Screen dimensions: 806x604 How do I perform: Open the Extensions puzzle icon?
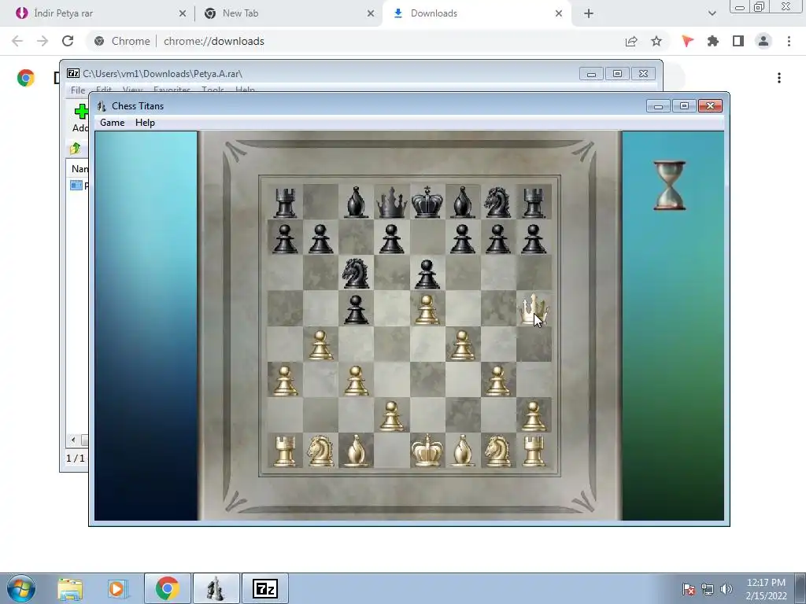click(x=712, y=41)
